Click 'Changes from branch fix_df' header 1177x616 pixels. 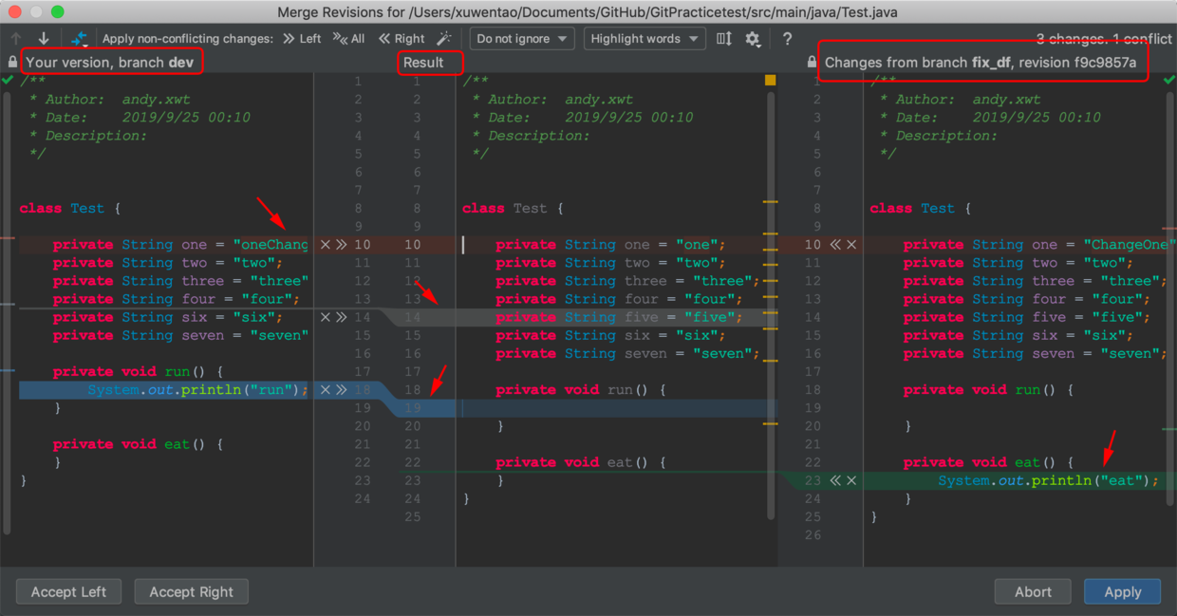click(981, 63)
